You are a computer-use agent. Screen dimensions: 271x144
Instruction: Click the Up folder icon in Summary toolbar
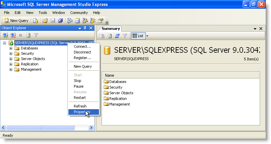pos(102,36)
